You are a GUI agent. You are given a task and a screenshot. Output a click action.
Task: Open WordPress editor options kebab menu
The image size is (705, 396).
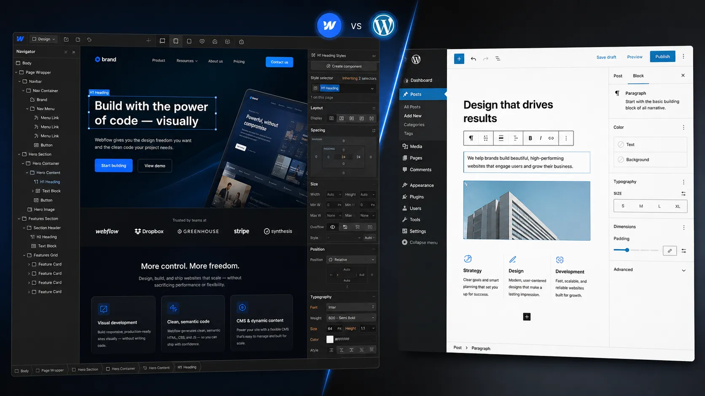tap(683, 56)
